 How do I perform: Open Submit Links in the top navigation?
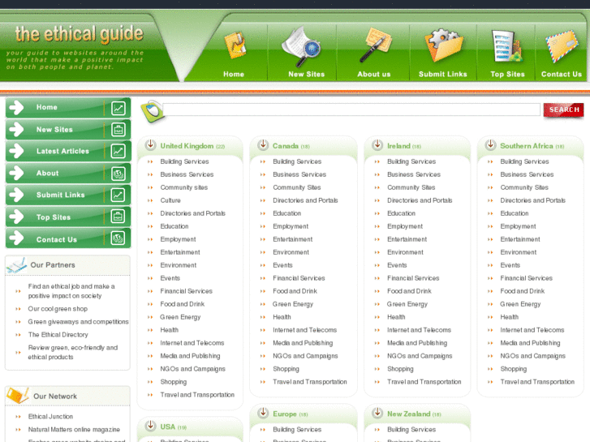(443, 74)
